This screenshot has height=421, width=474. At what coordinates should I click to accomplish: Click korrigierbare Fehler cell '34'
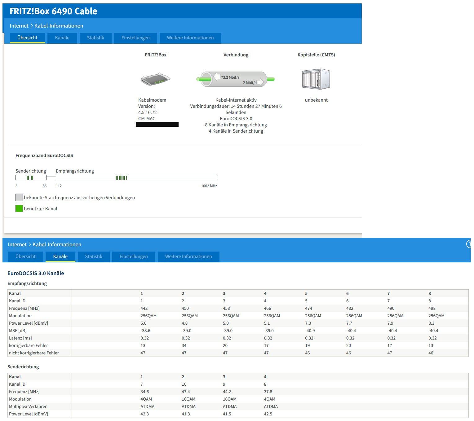[184, 345]
